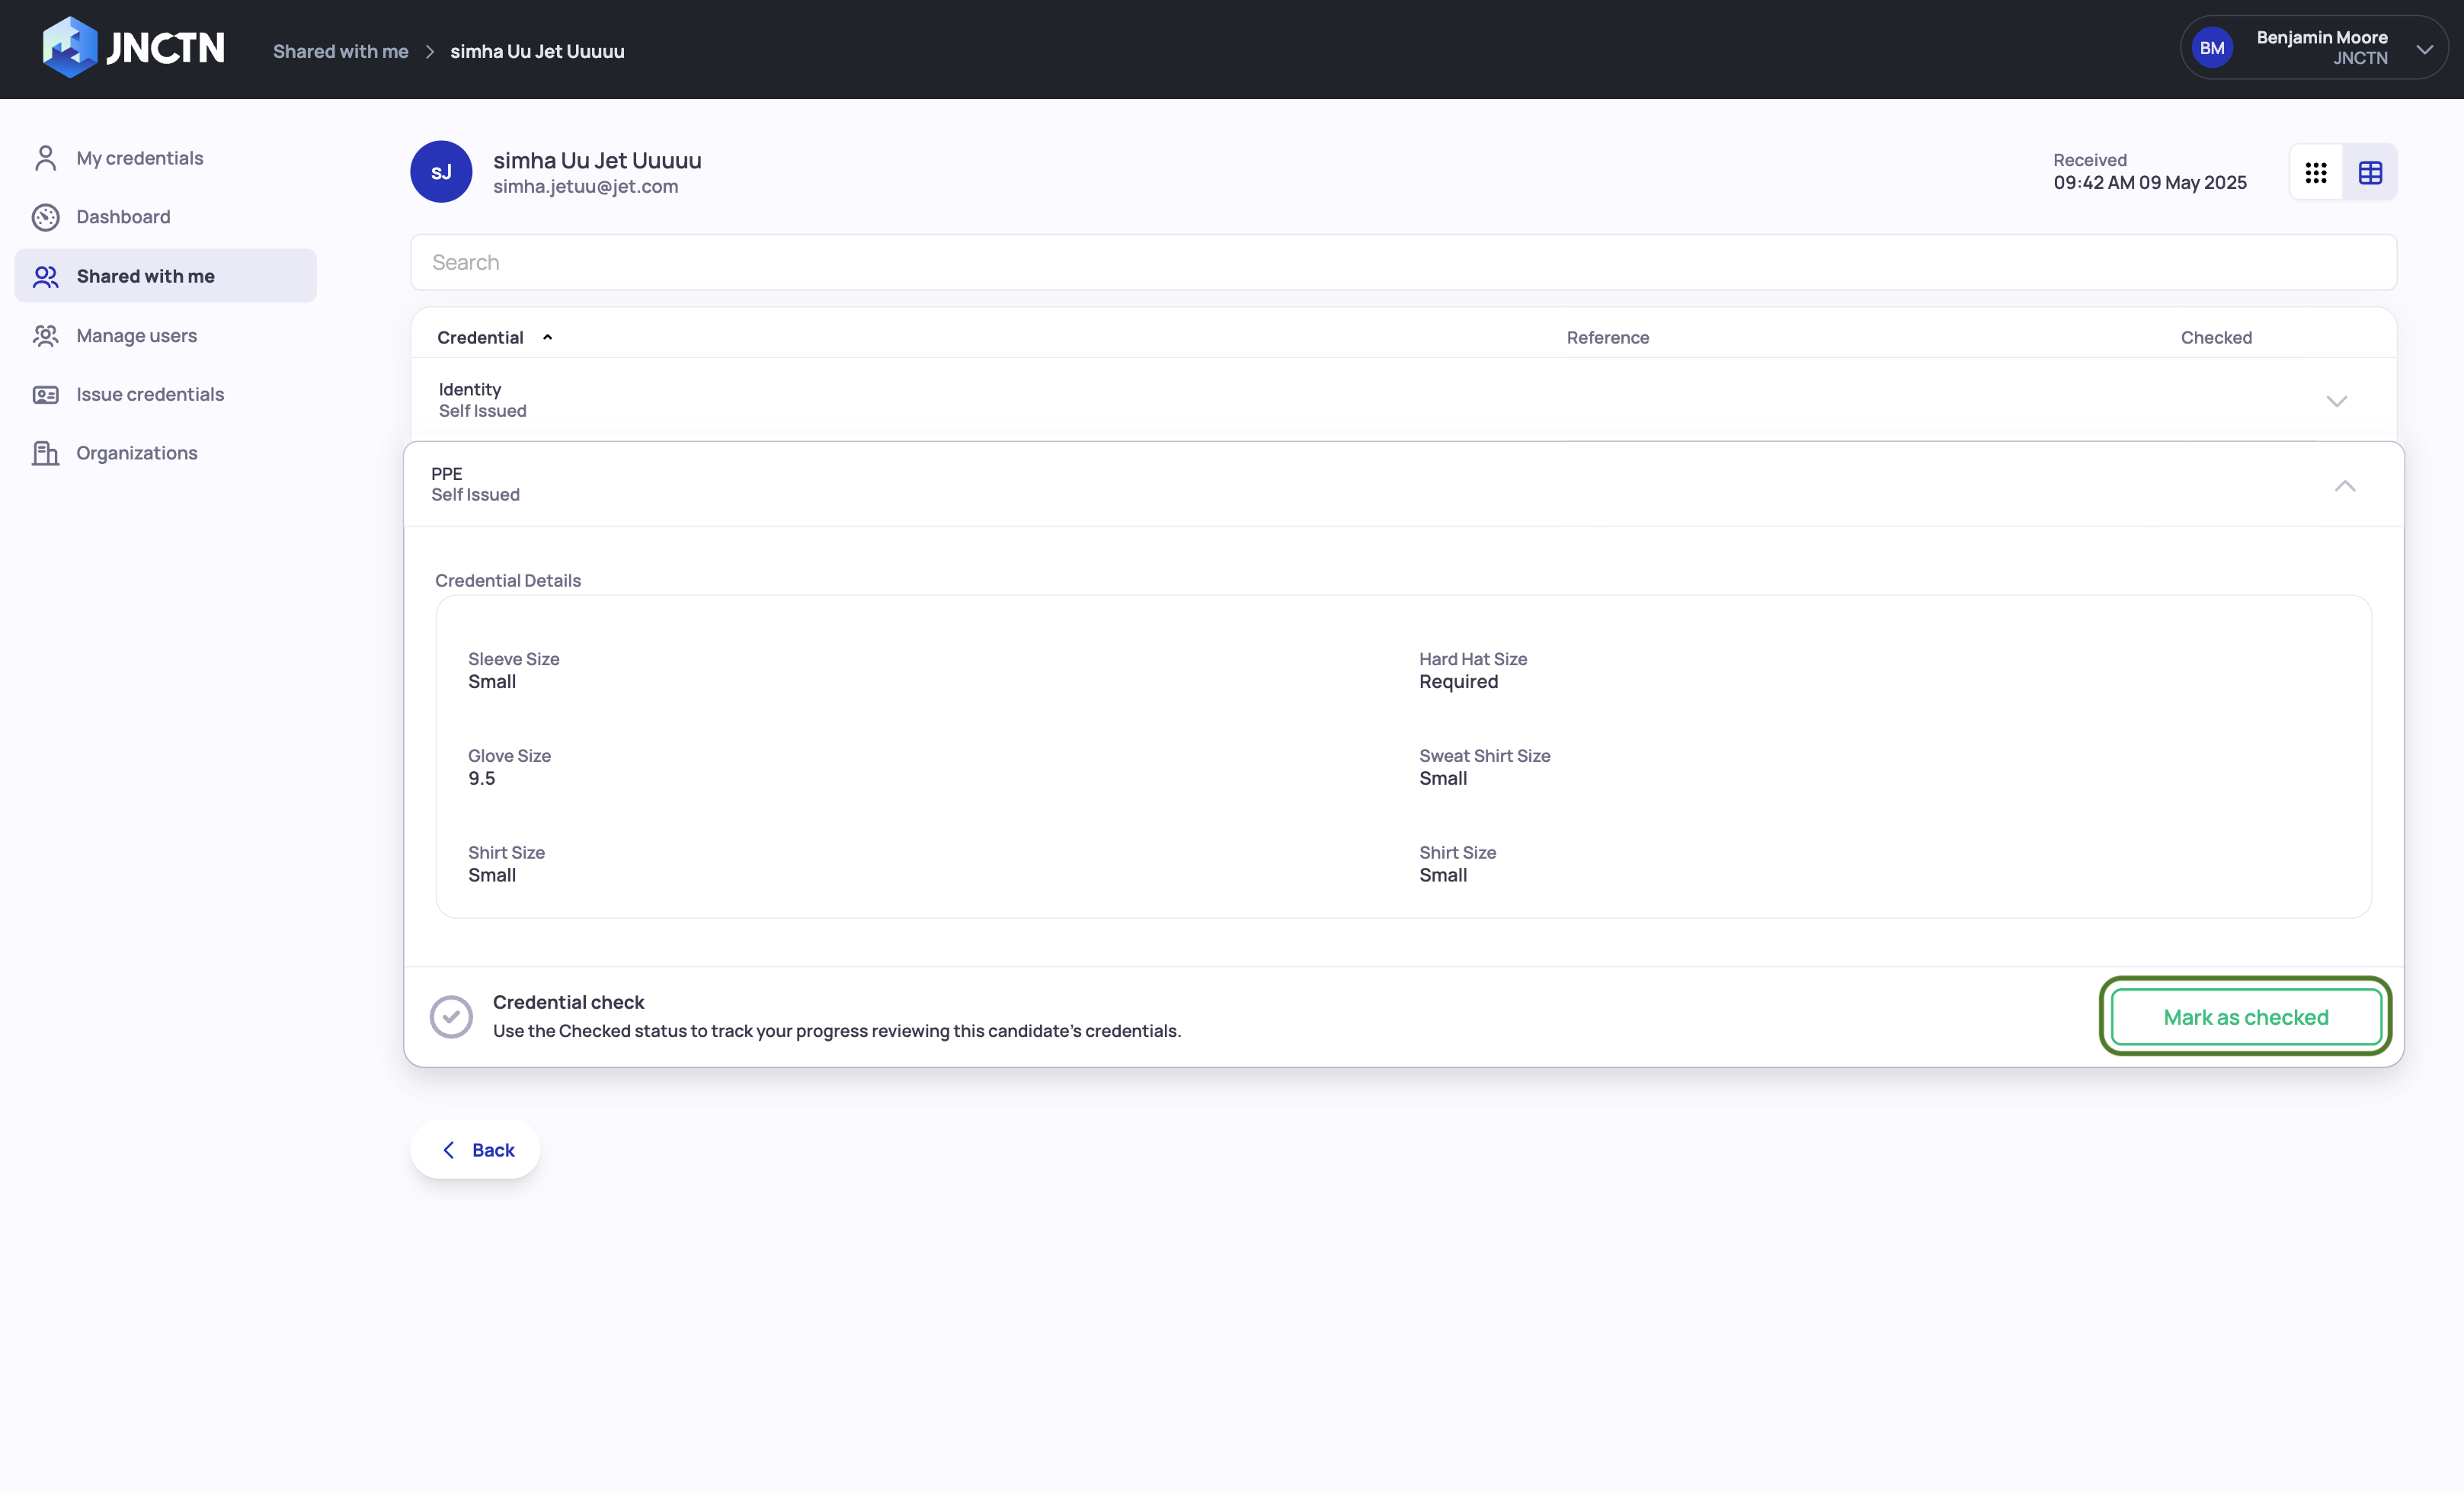Switch to table view icon

click(x=2369, y=173)
